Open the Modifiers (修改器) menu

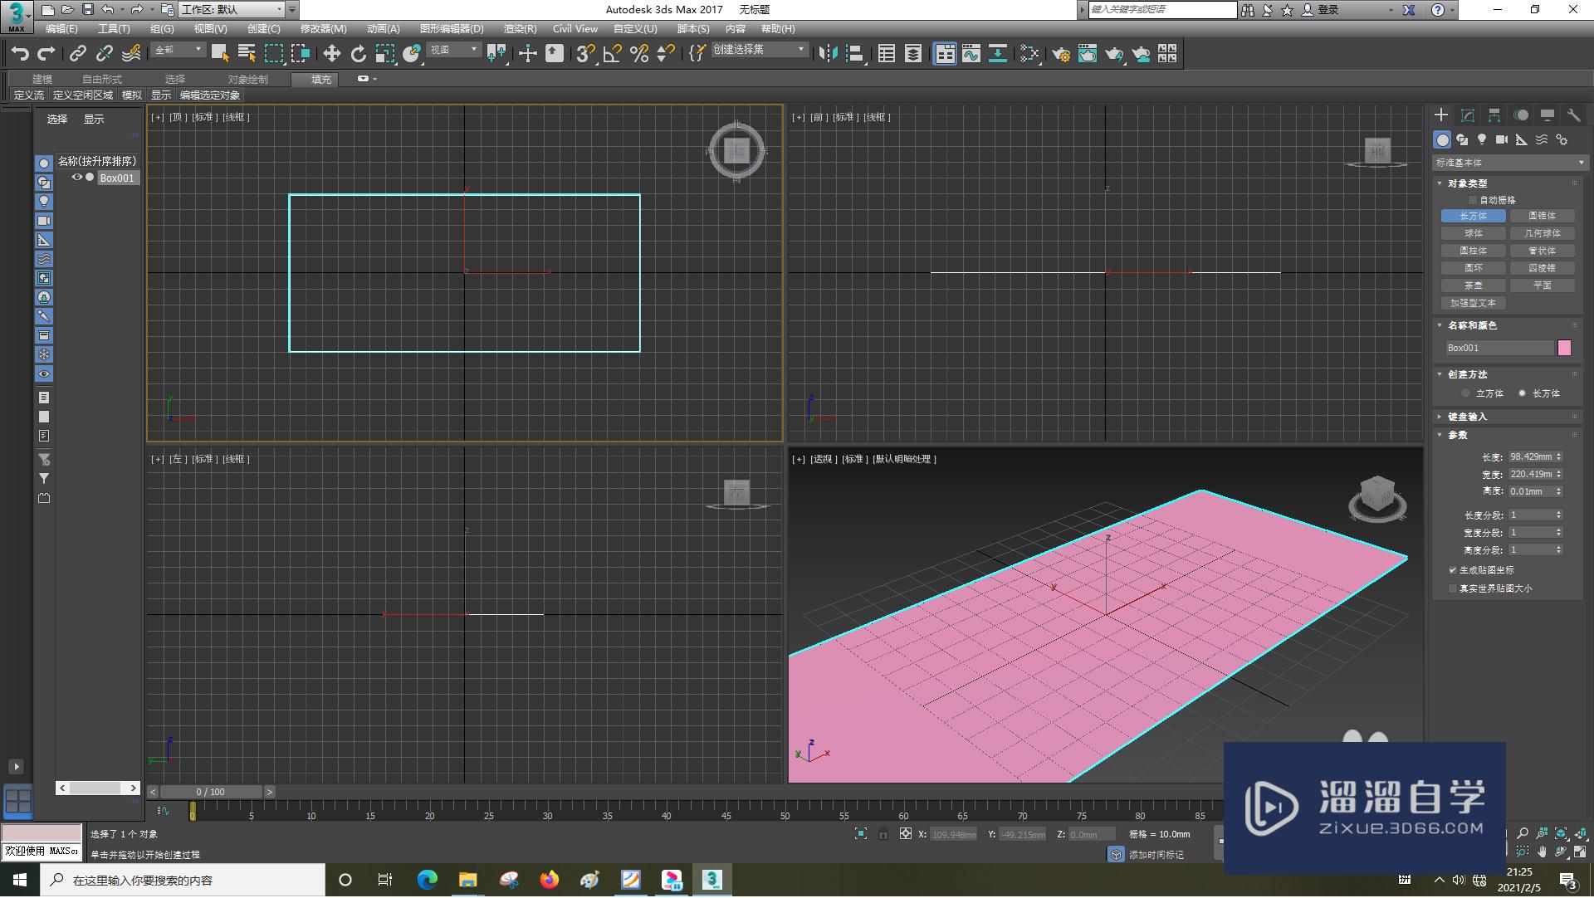pos(324,29)
